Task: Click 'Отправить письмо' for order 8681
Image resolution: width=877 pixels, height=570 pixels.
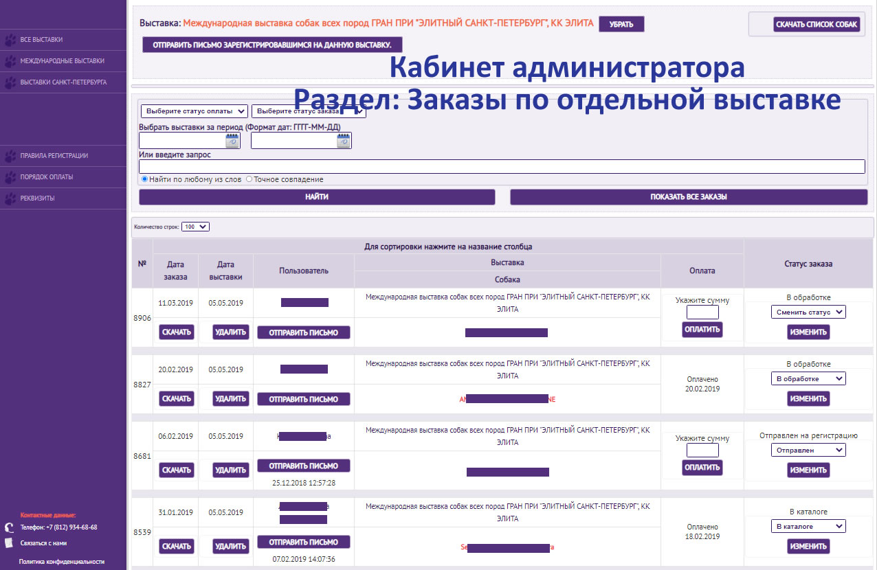Action: [x=303, y=466]
